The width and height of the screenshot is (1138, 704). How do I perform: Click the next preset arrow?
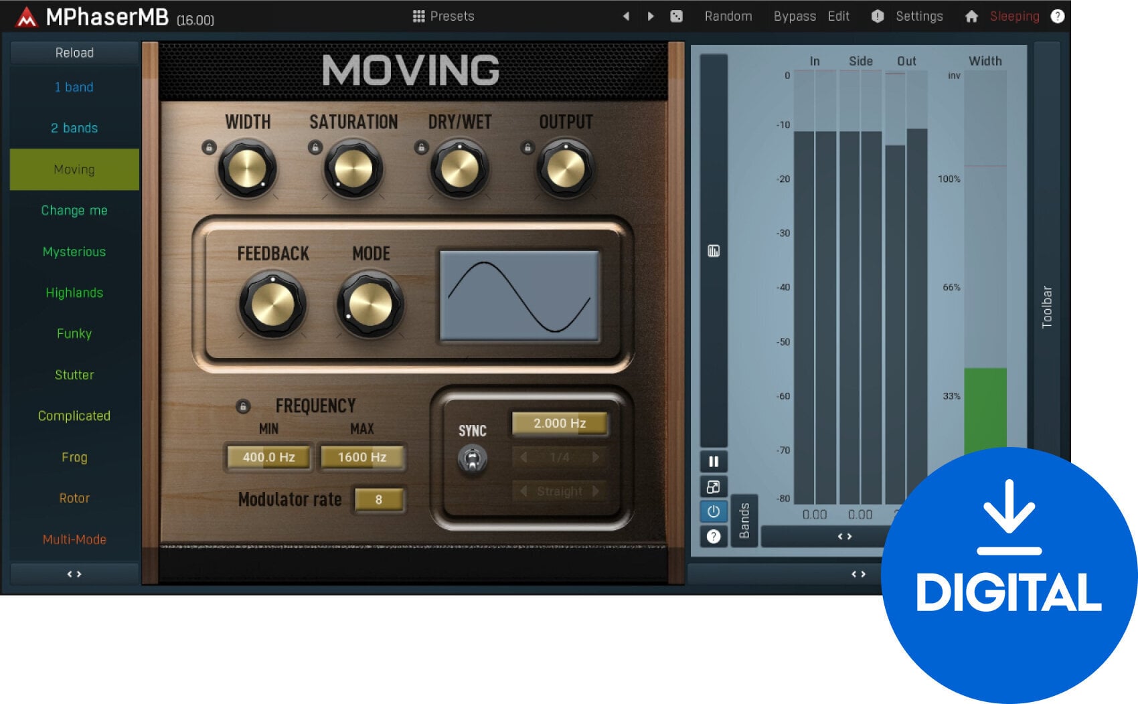point(650,15)
